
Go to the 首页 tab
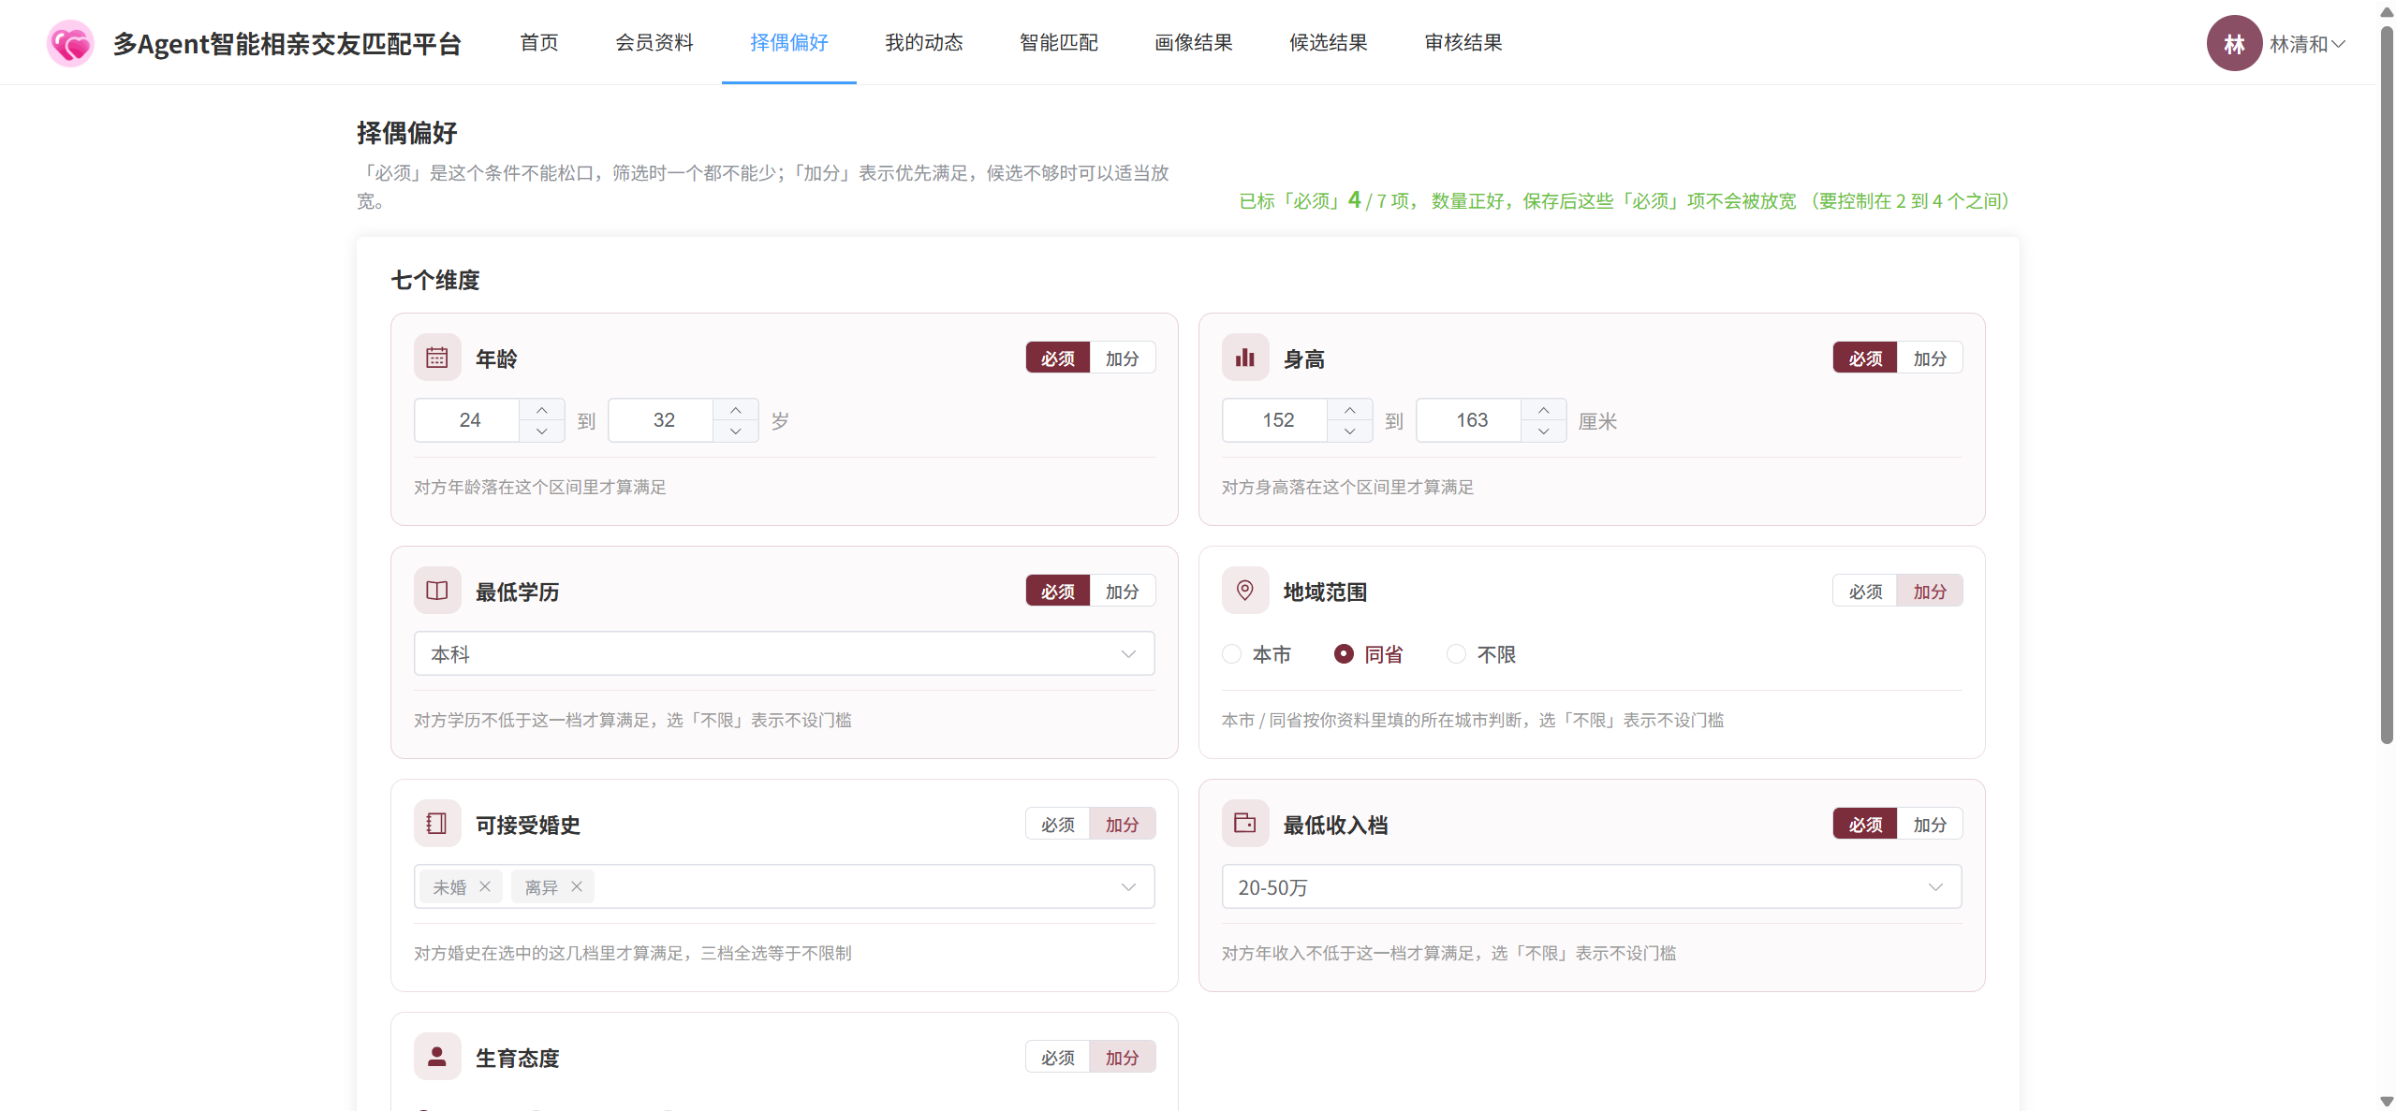539,42
